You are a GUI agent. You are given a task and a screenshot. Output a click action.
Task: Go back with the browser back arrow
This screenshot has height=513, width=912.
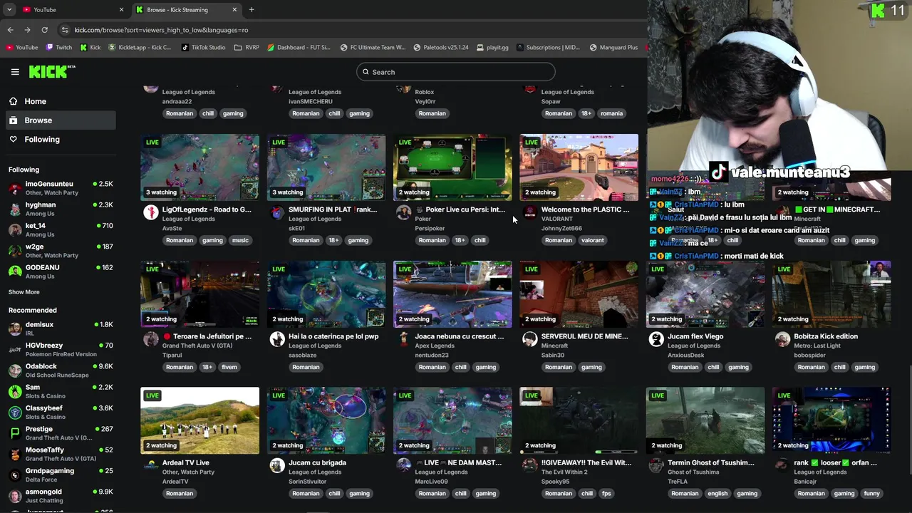pyautogui.click(x=10, y=30)
